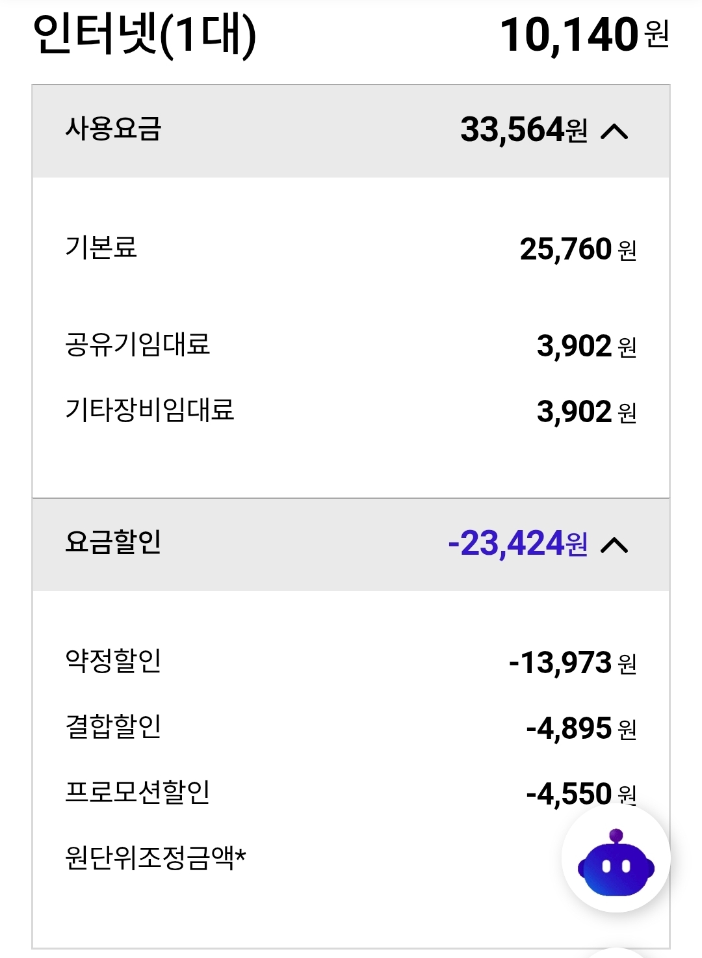This screenshot has height=958, width=702.
Task: Tap the -13,973 원 discount amount
Action: pyautogui.click(x=573, y=663)
